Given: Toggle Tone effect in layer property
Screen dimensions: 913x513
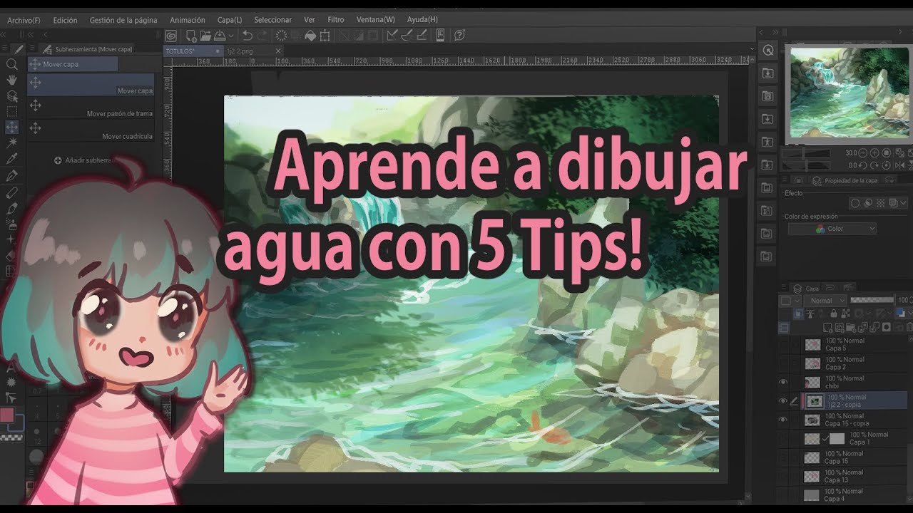Looking at the screenshot, I should coord(880,203).
